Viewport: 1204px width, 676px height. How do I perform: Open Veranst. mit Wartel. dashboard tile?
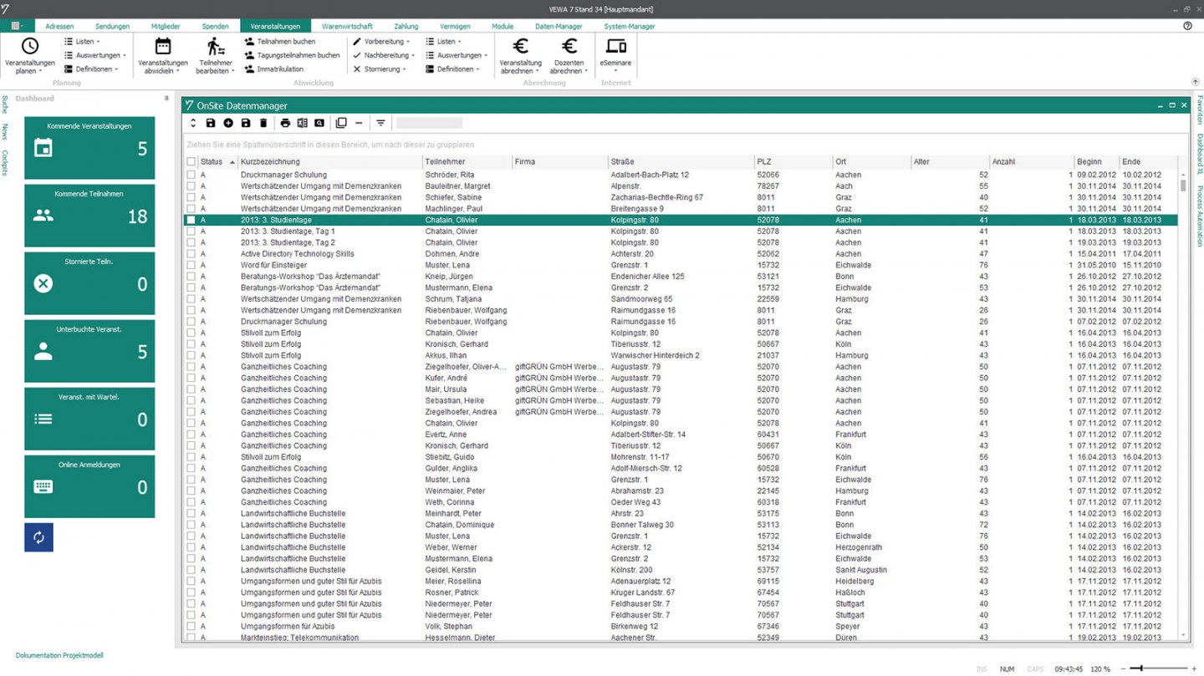(x=89, y=419)
